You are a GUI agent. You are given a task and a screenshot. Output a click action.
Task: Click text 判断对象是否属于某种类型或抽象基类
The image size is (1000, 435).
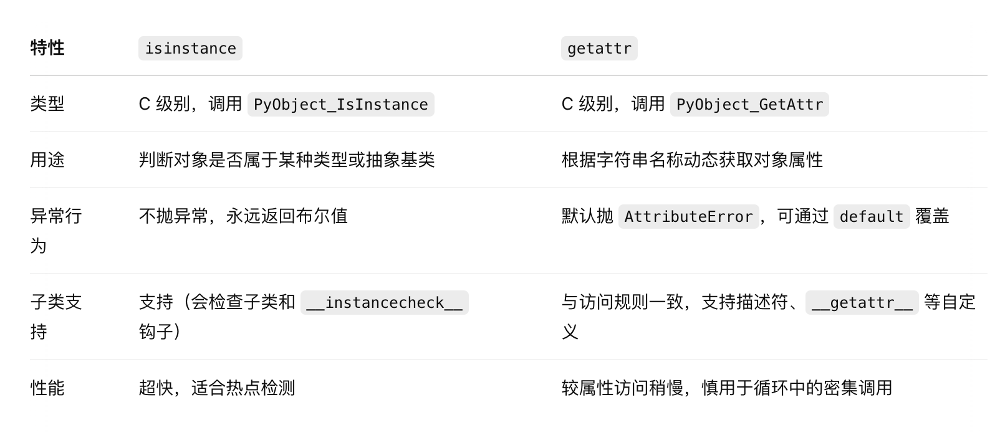(x=287, y=160)
